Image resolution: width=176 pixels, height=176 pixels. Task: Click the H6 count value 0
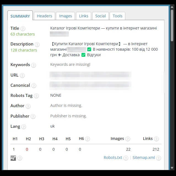pos(80,149)
